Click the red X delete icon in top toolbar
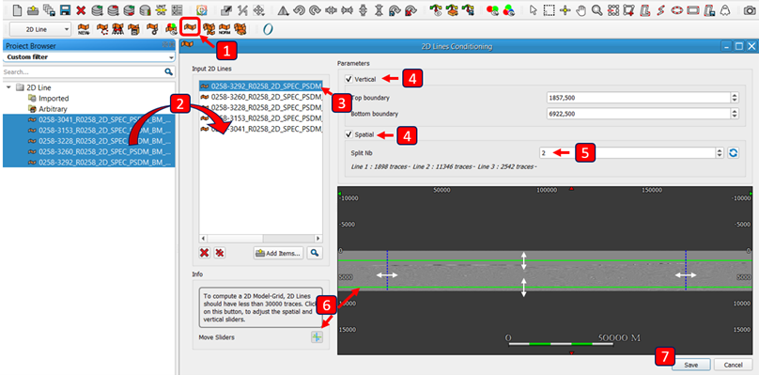This screenshot has height=375, width=759. 82,9
